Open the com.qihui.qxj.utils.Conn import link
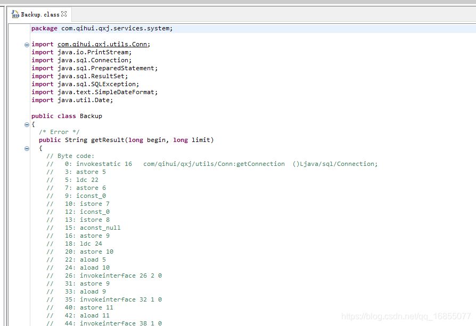Viewport: 476px width, 326px height. point(103,44)
